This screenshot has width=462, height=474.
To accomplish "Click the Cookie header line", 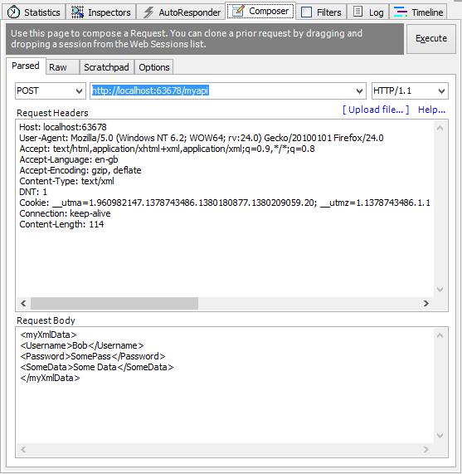I will tap(225, 203).
